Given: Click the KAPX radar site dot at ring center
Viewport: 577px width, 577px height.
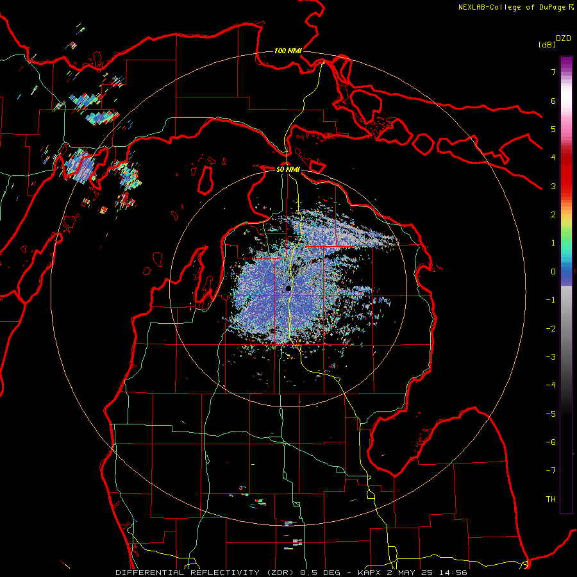Looking at the screenshot, I should [x=288, y=288].
